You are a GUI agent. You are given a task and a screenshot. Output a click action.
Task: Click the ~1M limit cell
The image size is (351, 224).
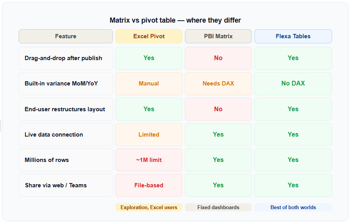[x=149, y=160]
